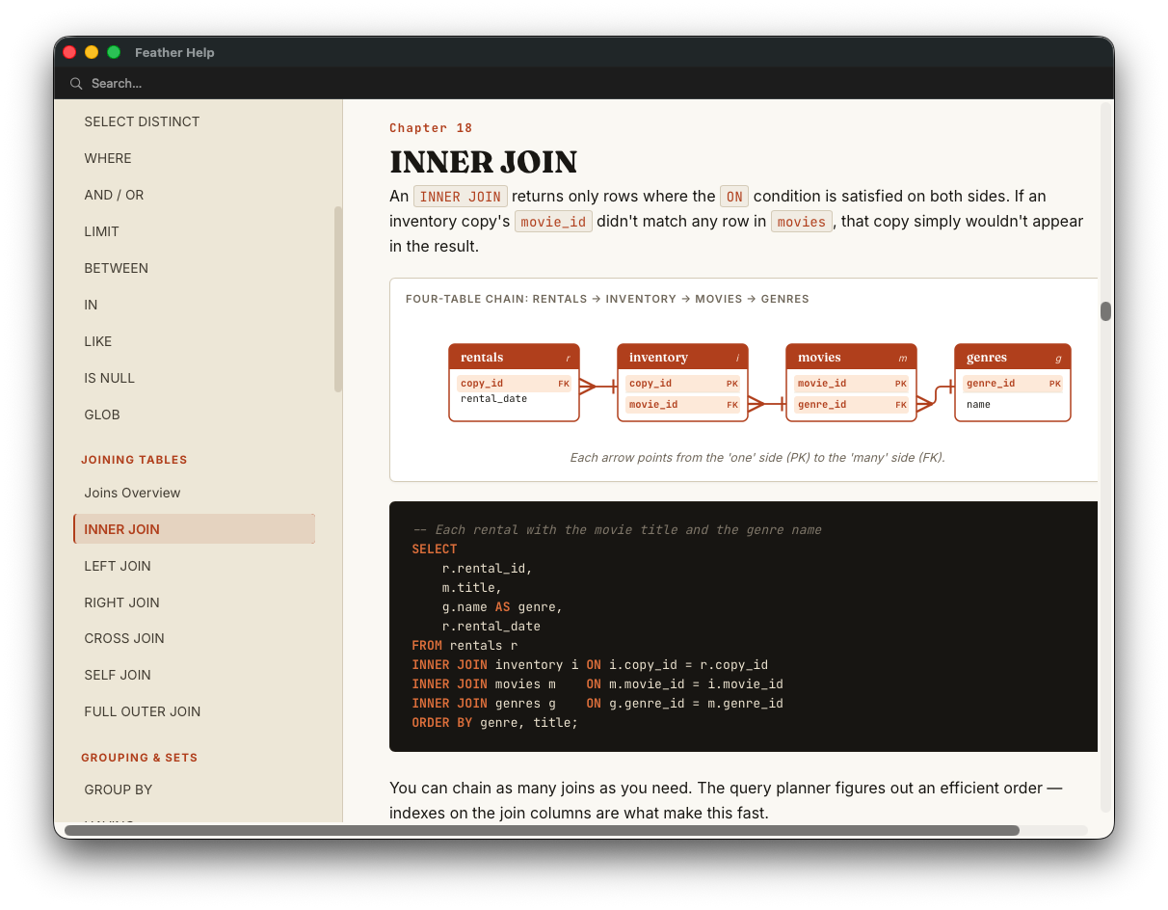Screen dimensions: 1168x910
Task: Click the GROUPING & SETS section header
Action: tap(139, 758)
